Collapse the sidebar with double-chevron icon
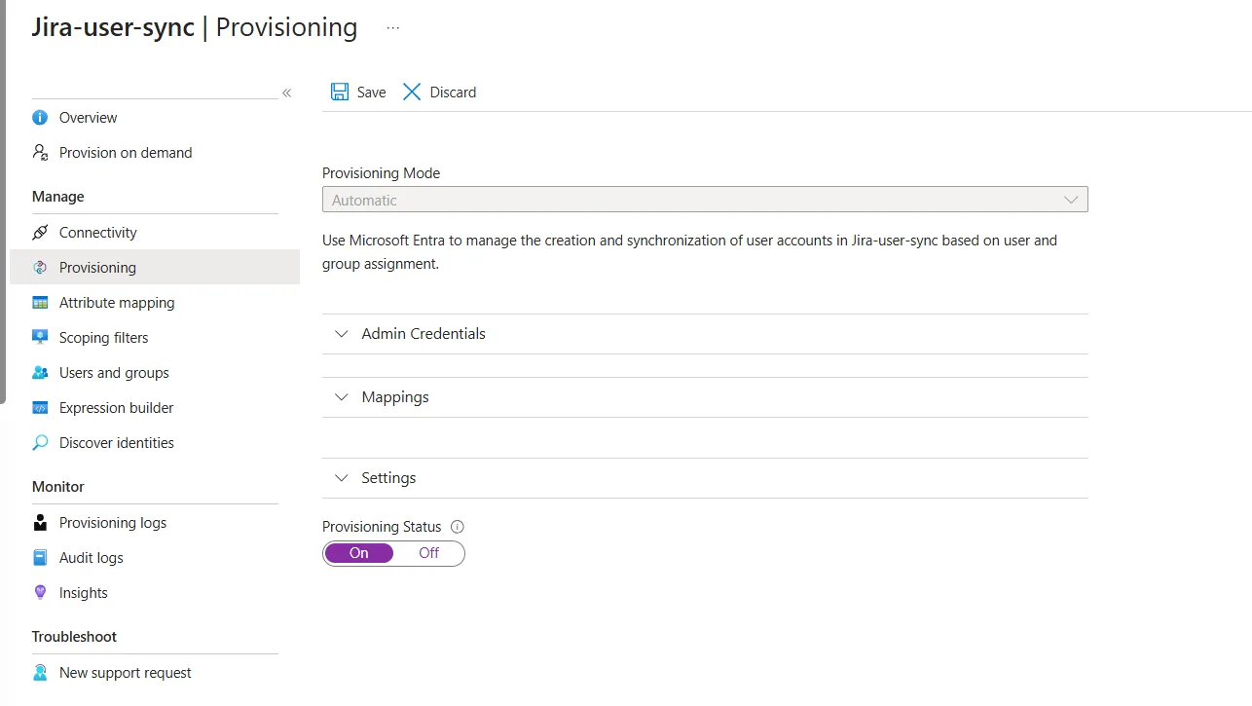Viewport: 1252px width, 706px height. (x=287, y=93)
